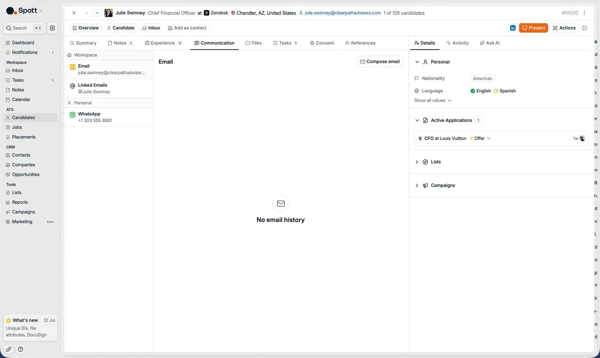The height and width of the screenshot is (358, 600).
Task: Open Jobs under ATS
Action: [x=30, y=127]
